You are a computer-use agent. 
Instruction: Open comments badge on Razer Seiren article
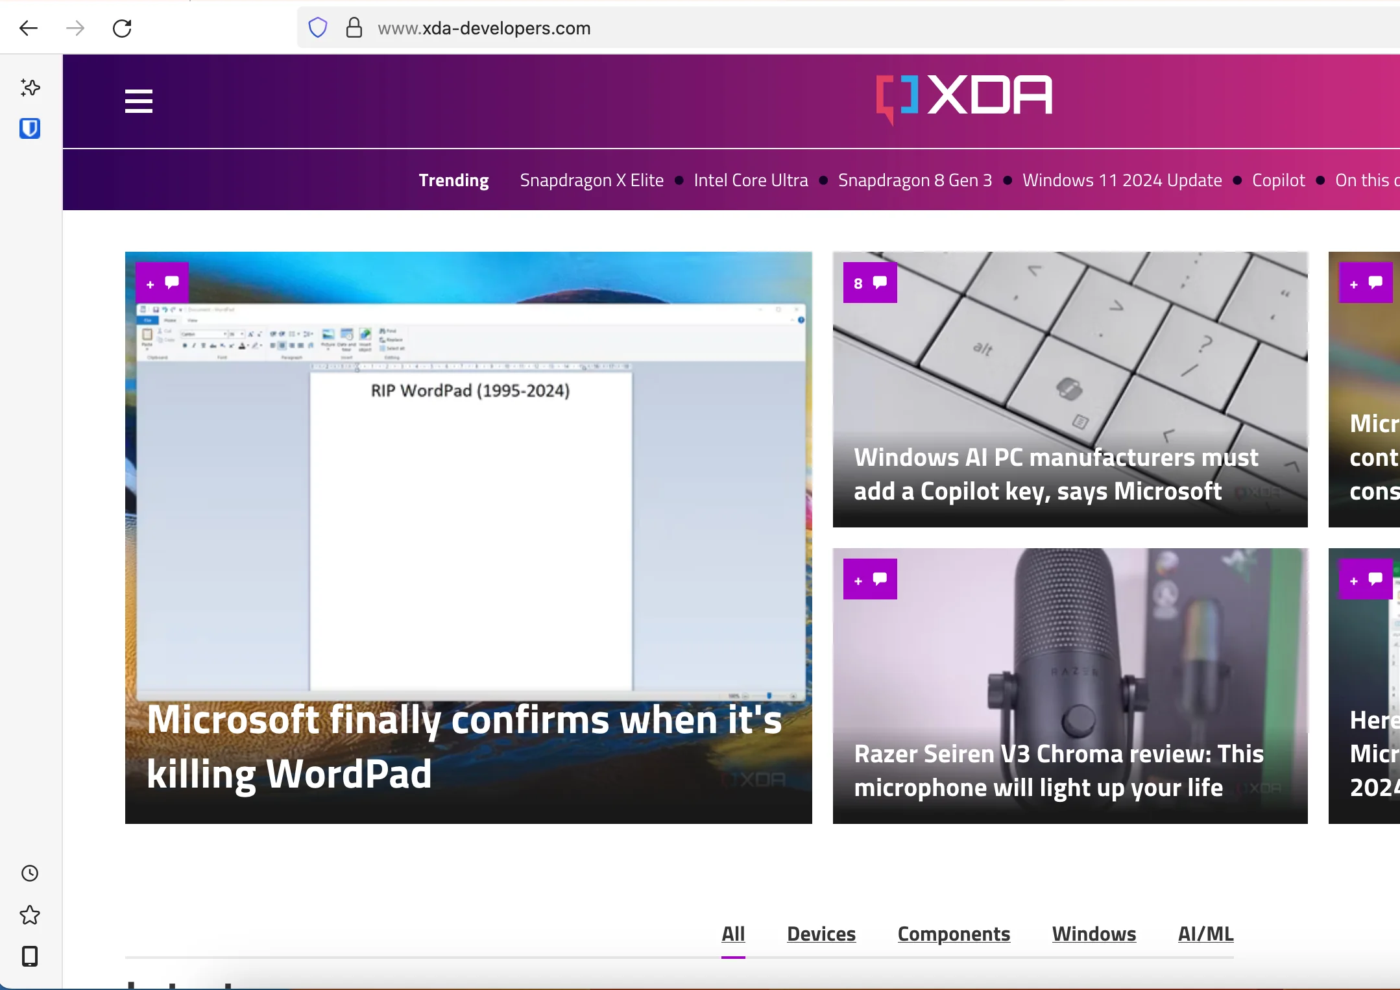(870, 579)
